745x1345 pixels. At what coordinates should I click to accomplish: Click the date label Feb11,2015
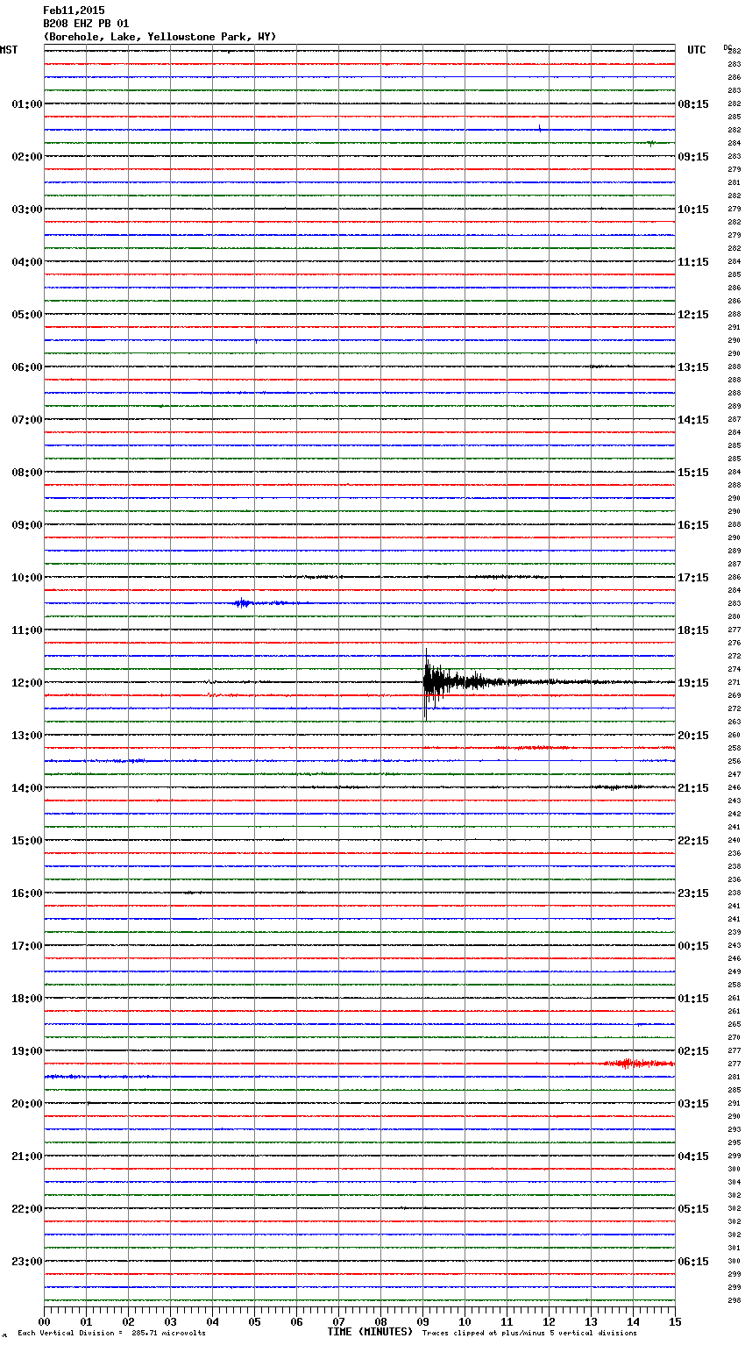pyautogui.click(x=74, y=11)
